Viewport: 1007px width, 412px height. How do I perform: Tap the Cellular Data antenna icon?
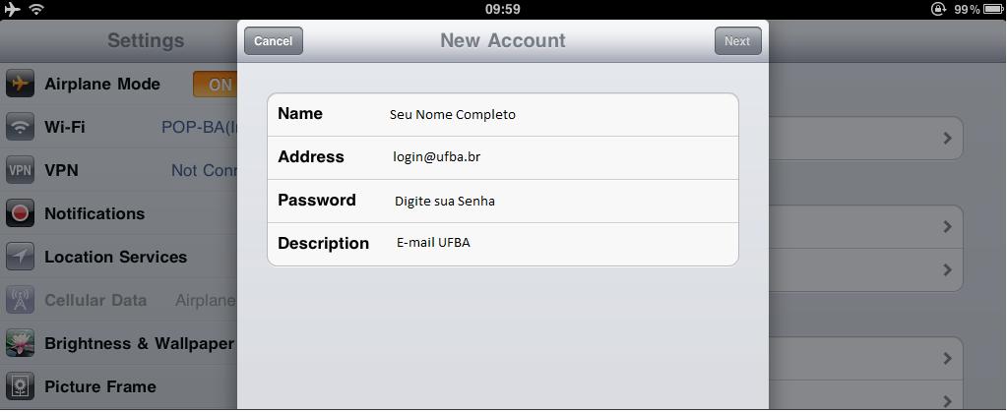pos(20,300)
